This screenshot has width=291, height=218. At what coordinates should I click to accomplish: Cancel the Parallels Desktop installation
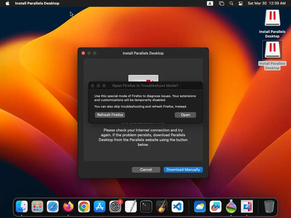pyautogui.click(x=146, y=170)
